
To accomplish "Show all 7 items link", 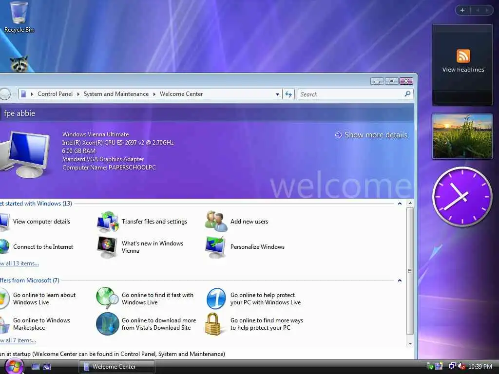I will click(18, 340).
